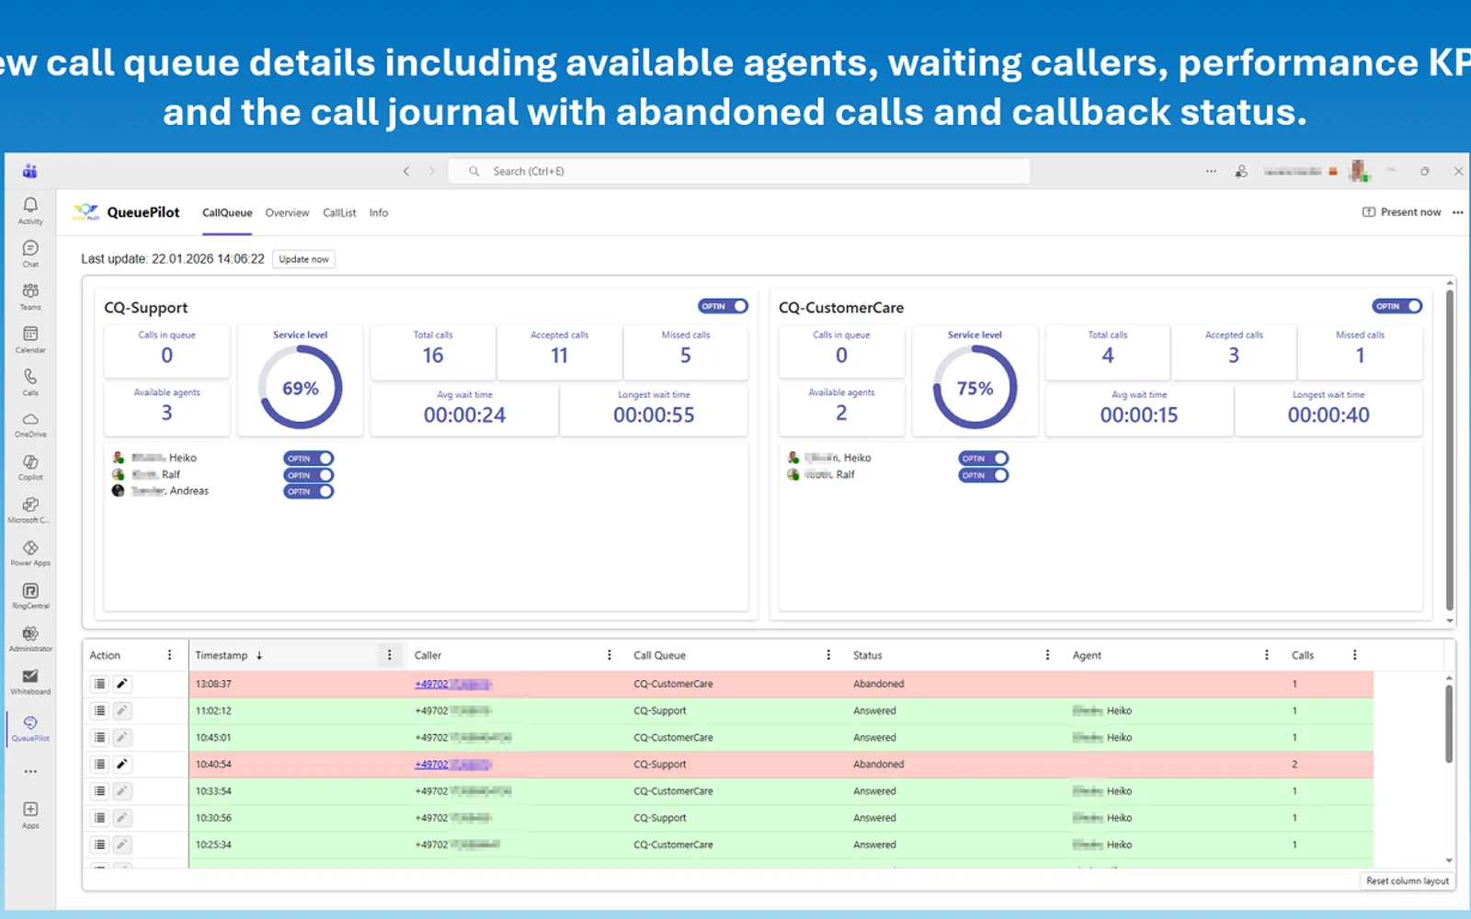
Task: Open Caller column options menu
Action: [x=609, y=655]
